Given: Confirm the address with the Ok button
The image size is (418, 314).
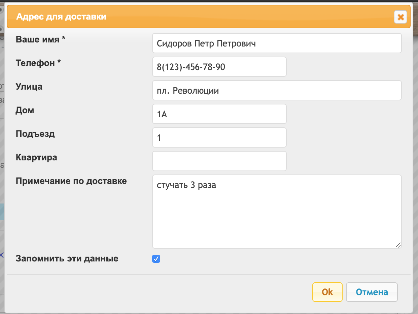Looking at the screenshot, I should click(x=327, y=292).
